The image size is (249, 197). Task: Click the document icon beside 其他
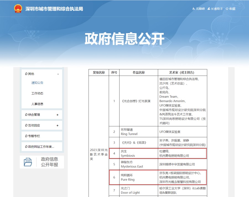tap(26, 74)
